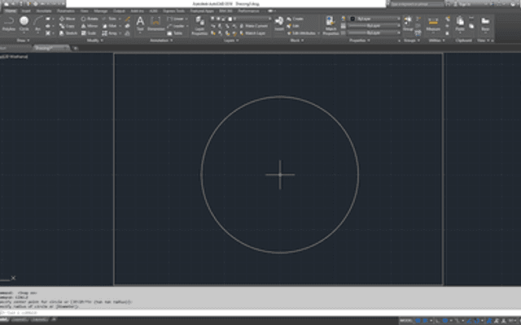This screenshot has height=325, width=521.
Task: Open the Insert ribbon tab
Action: 26,11
